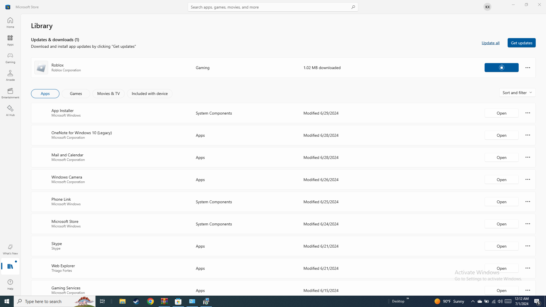This screenshot has height=307, width=546.
Task: Select the Apps filter tab
Action: click(x=45, y=94)
